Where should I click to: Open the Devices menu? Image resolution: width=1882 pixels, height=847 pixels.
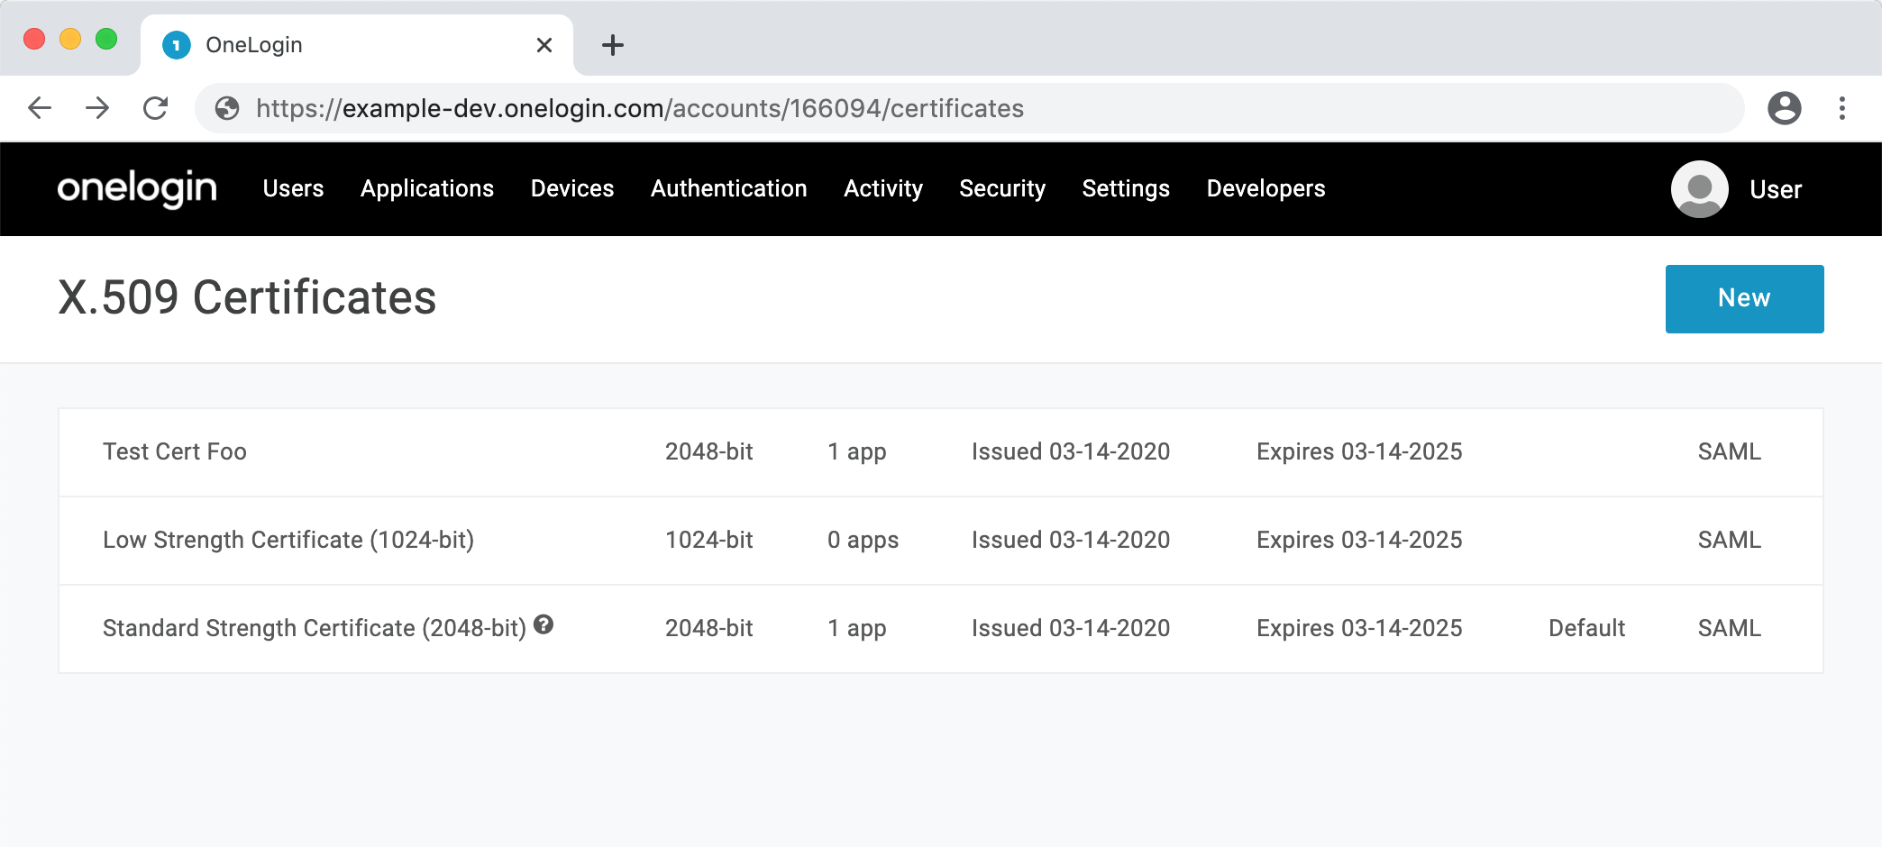572,188
